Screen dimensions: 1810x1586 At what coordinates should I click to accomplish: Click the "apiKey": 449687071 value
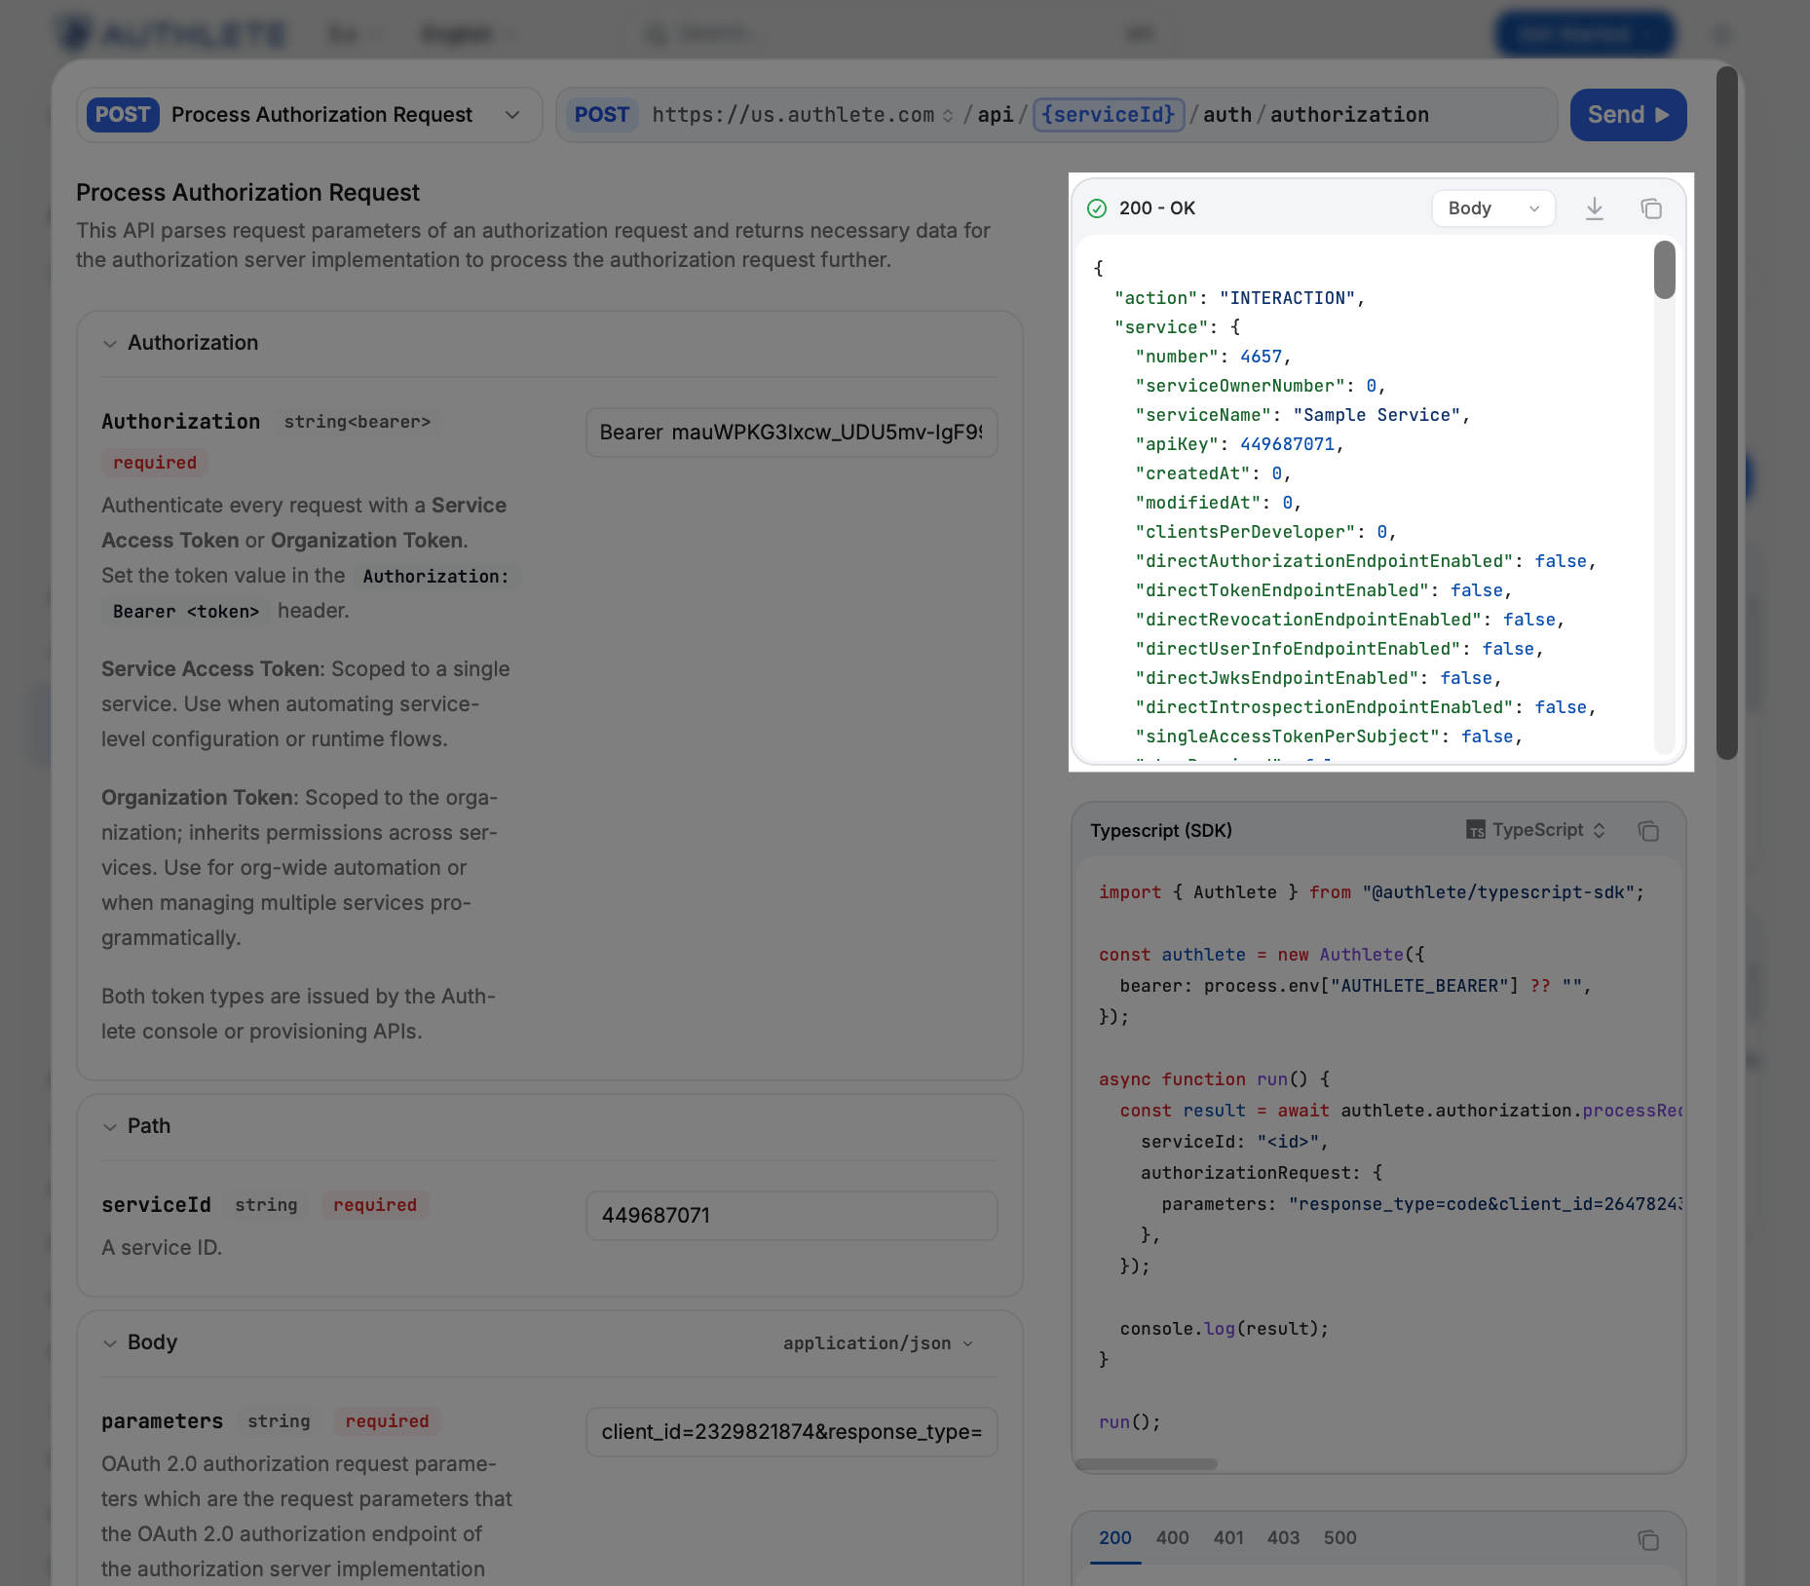tap(1287, 444)
